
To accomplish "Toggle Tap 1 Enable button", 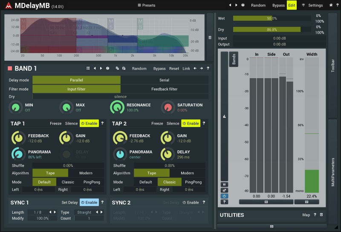I will coord(89,123).
